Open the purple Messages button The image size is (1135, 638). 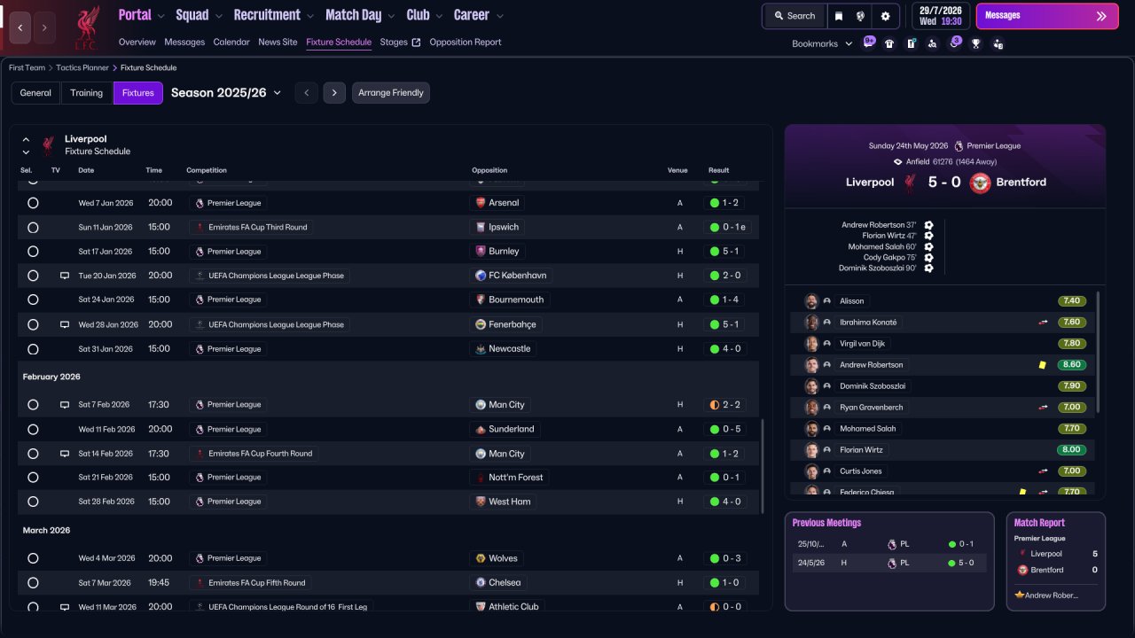click(1047, 16)
